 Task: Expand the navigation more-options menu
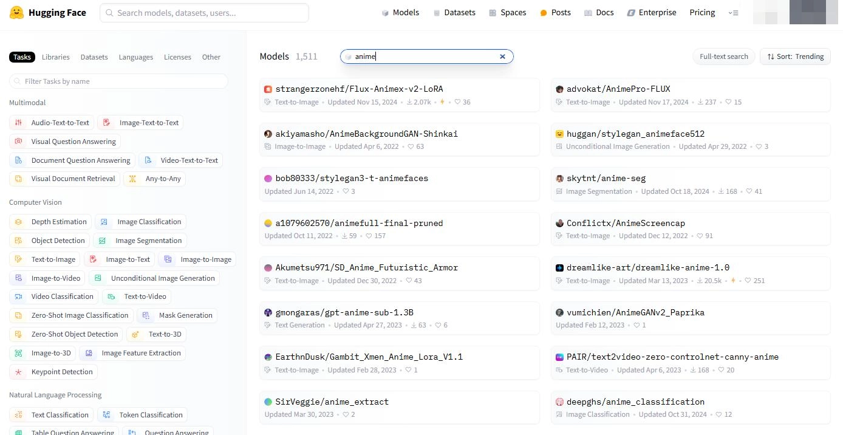733,13
